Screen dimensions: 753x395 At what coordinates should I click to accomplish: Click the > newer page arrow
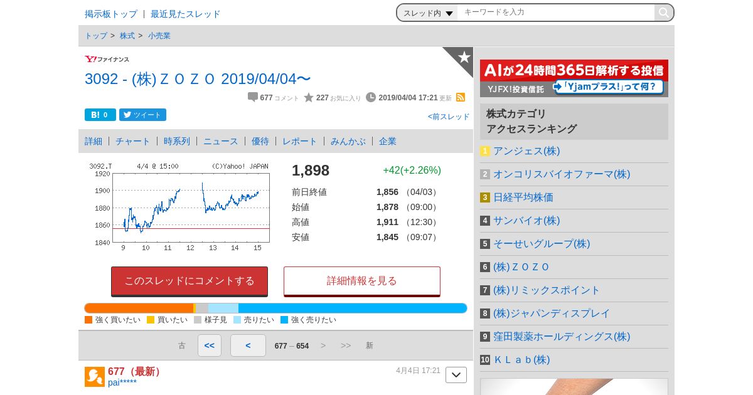323,345
